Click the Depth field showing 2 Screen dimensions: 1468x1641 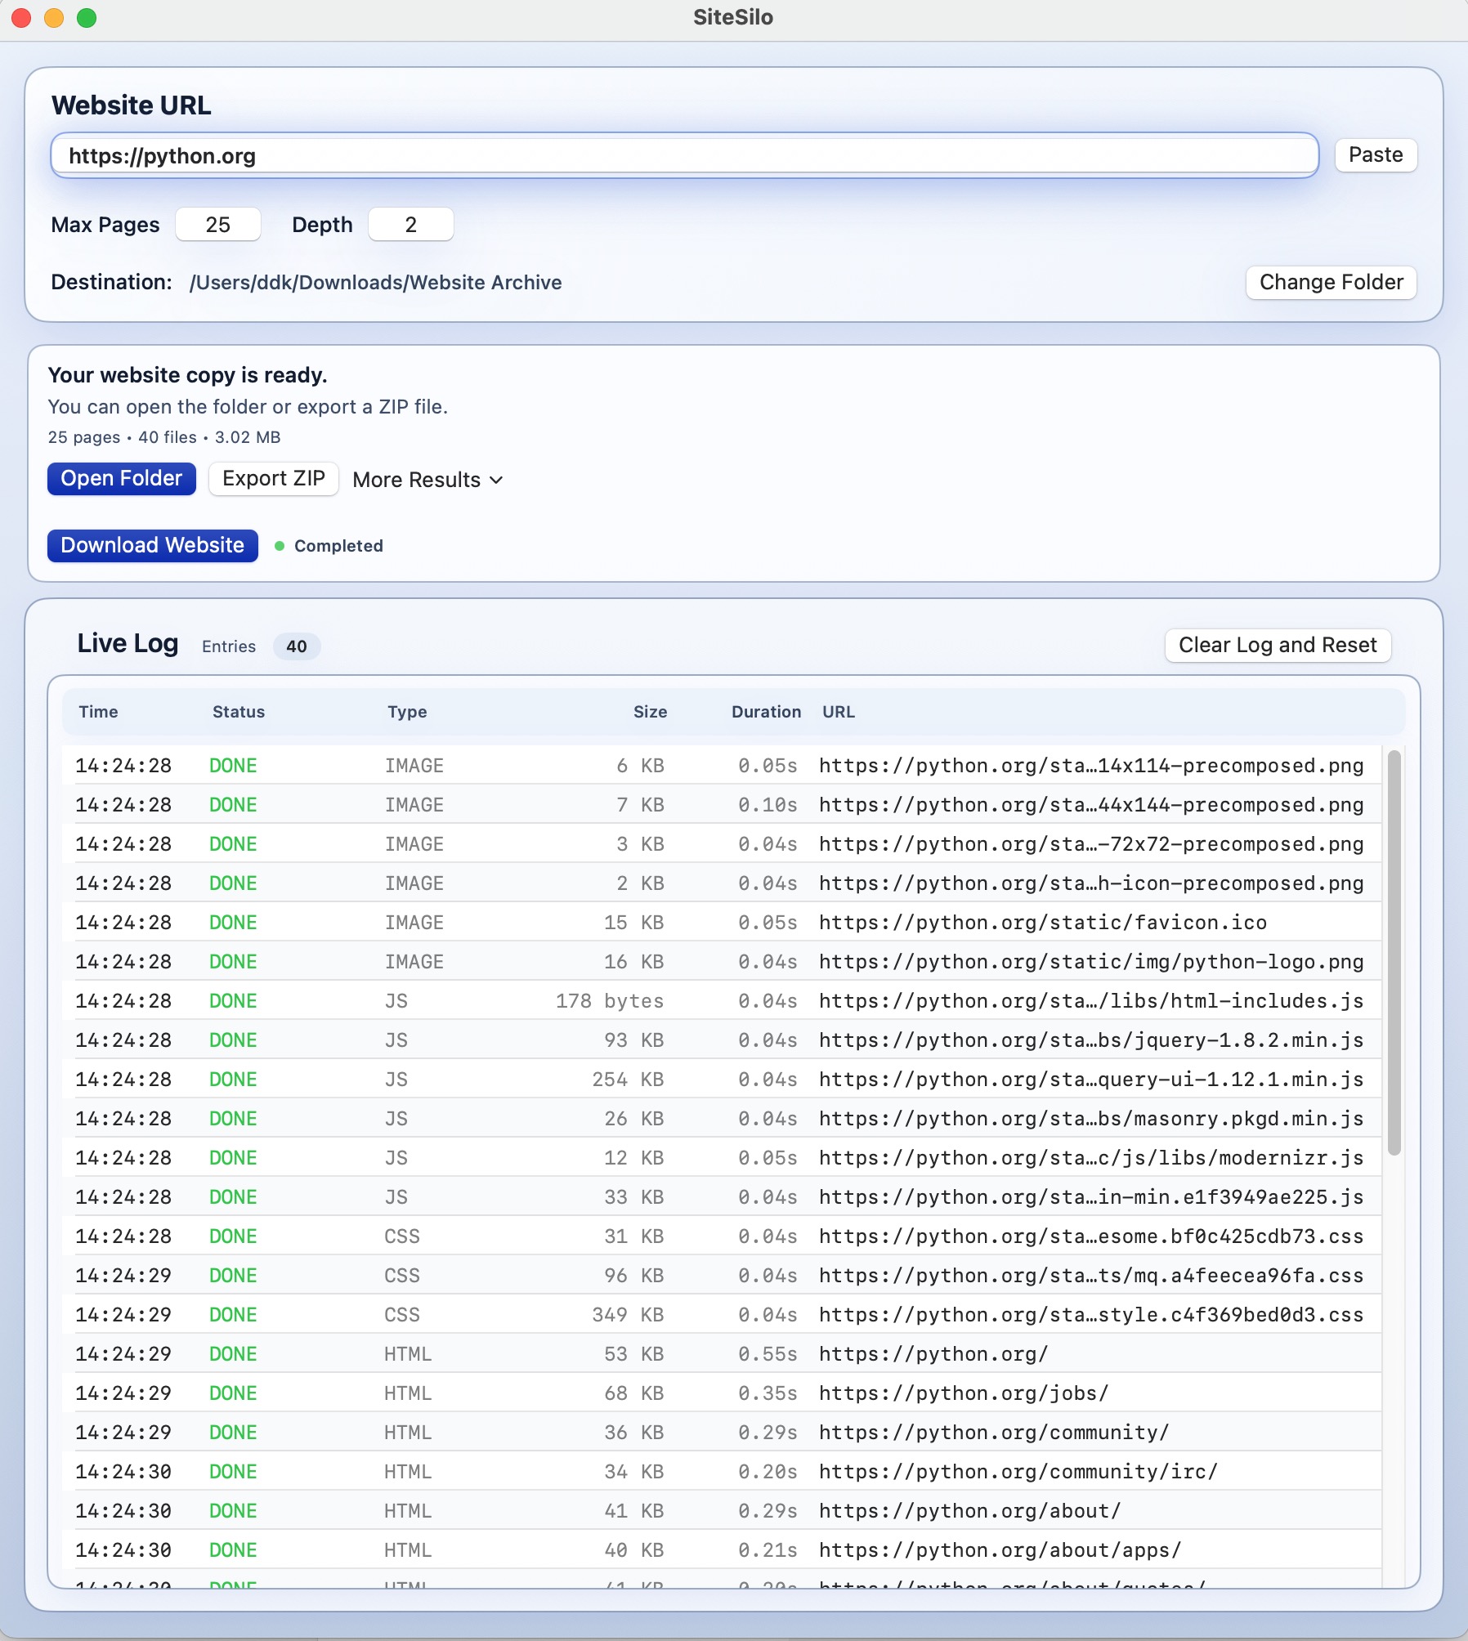click(411, 225)
